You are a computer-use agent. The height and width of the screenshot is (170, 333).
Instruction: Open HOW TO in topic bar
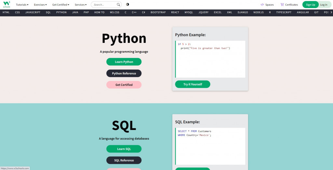100,12
